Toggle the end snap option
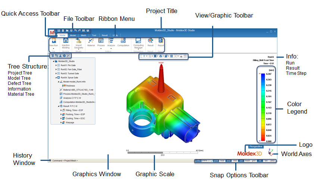The width and height of the screenshot is (314, 181). [228, 161]
